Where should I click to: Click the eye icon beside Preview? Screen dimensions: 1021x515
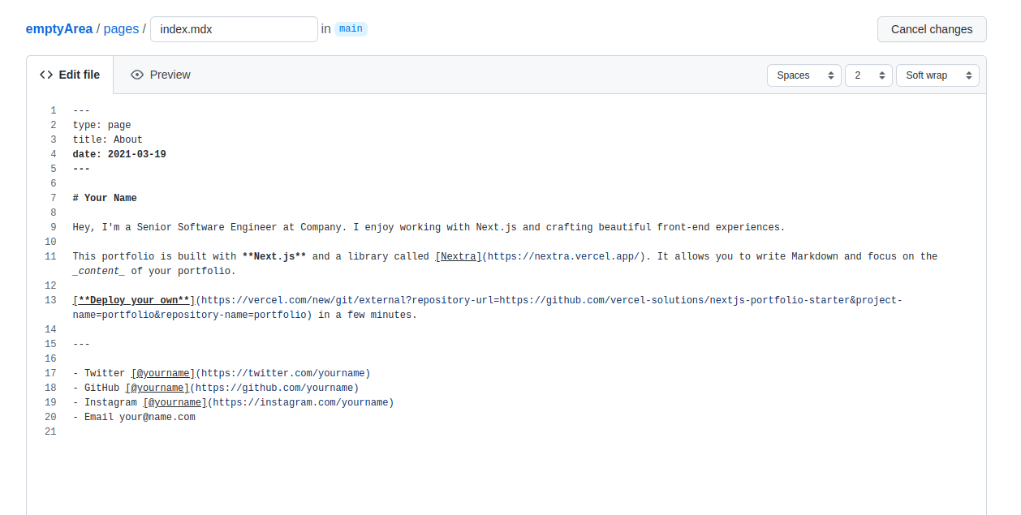click(x=137, y=75)
